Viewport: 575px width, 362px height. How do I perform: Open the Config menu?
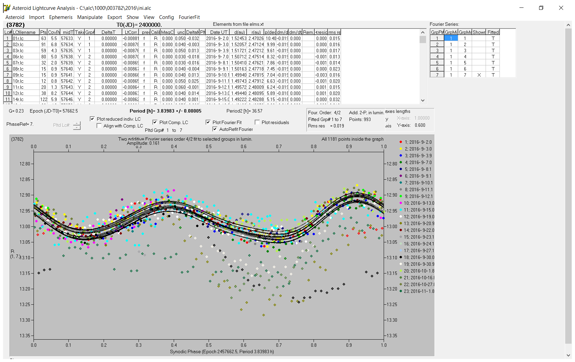(x=166, y=17)
